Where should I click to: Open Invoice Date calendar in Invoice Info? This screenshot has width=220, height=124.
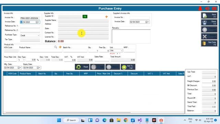[37, 22]
